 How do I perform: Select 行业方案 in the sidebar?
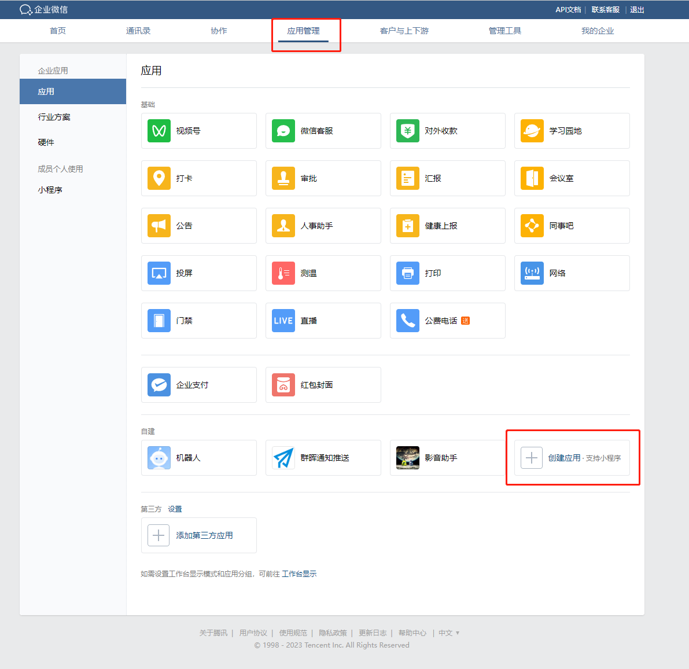(54, 117)
